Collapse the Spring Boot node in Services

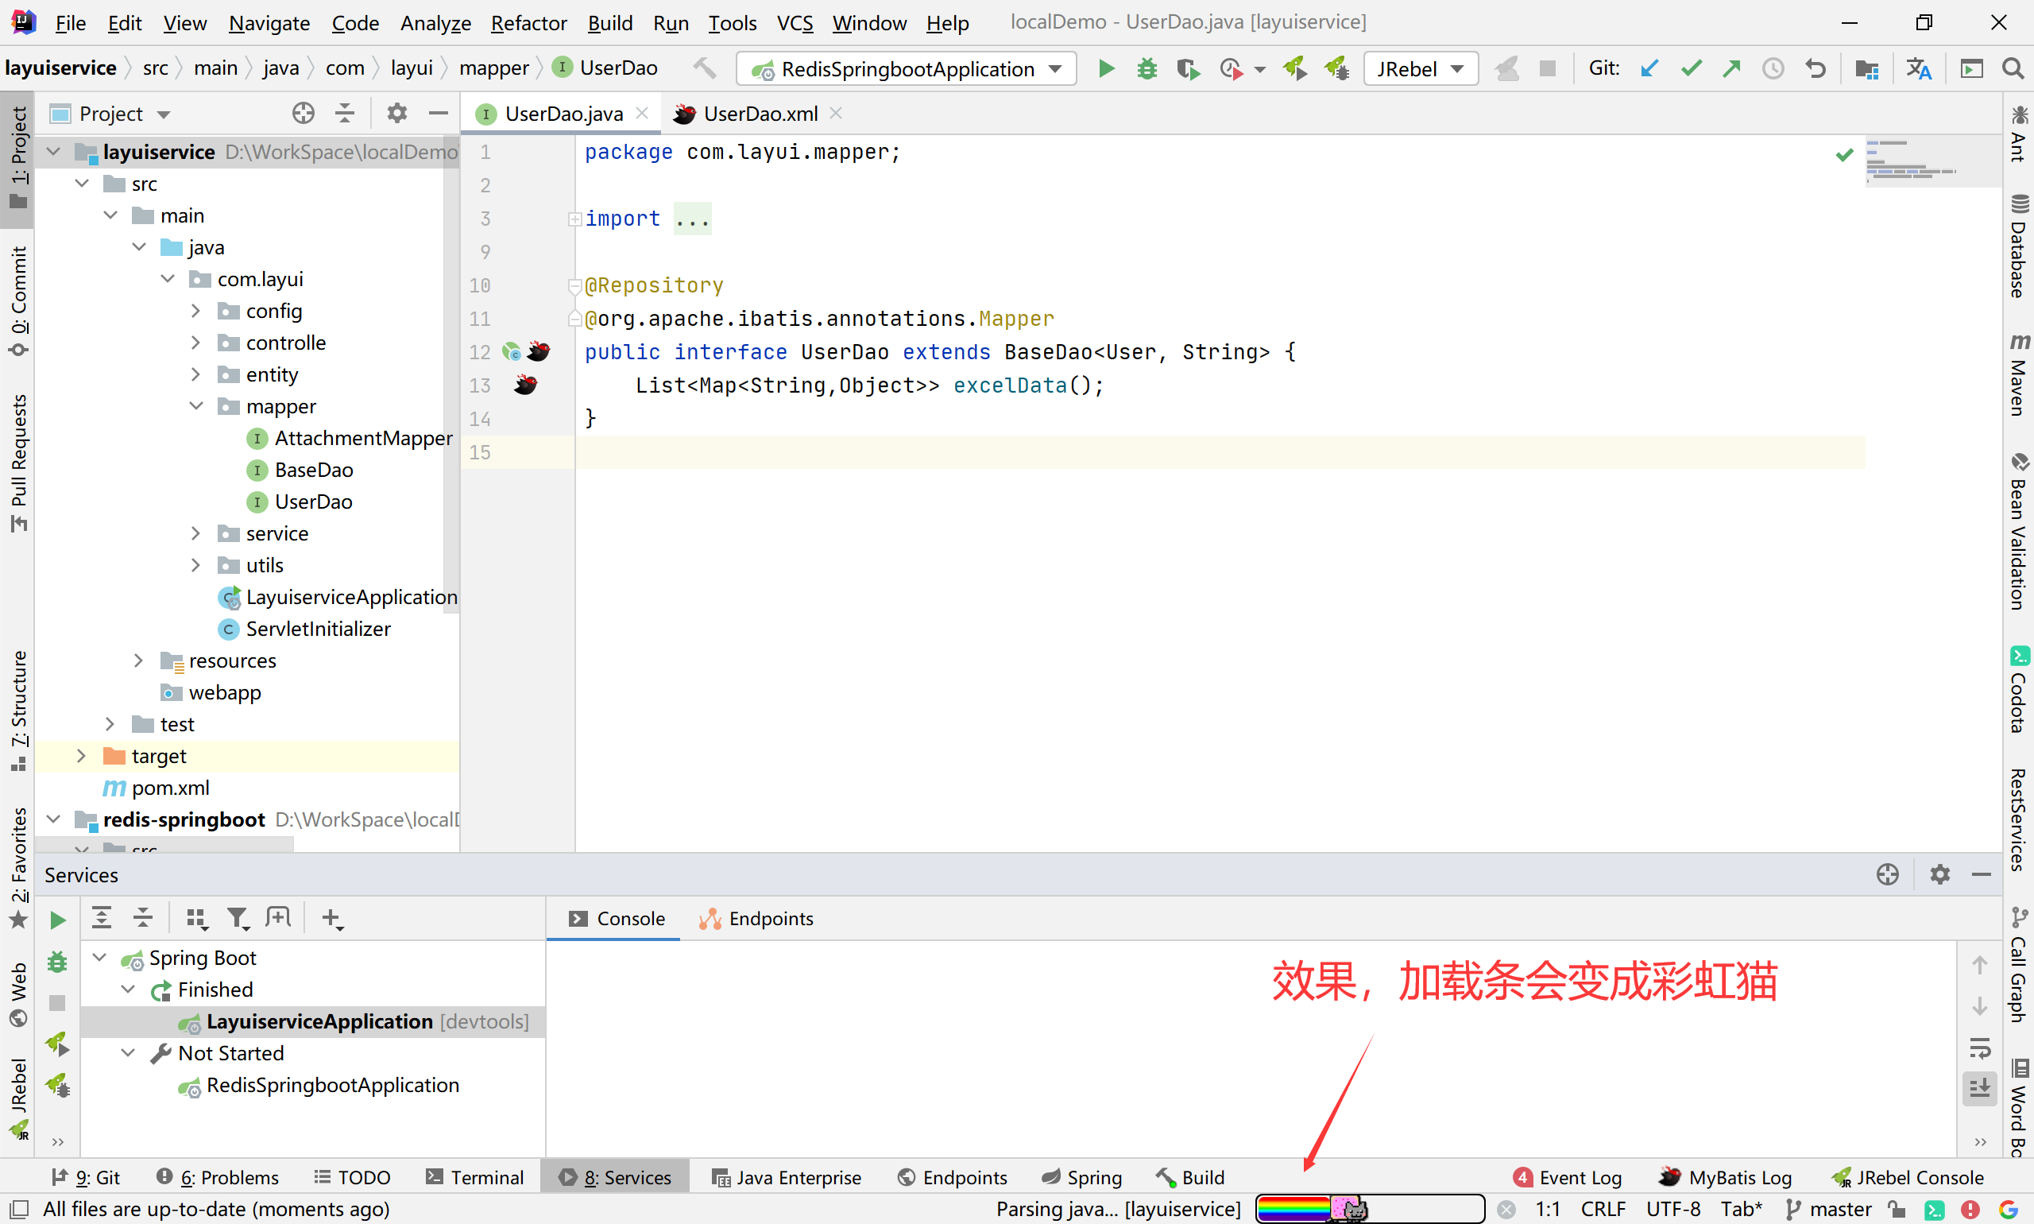100,958
